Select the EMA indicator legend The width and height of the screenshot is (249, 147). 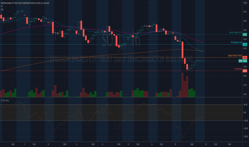coord(2,10)
